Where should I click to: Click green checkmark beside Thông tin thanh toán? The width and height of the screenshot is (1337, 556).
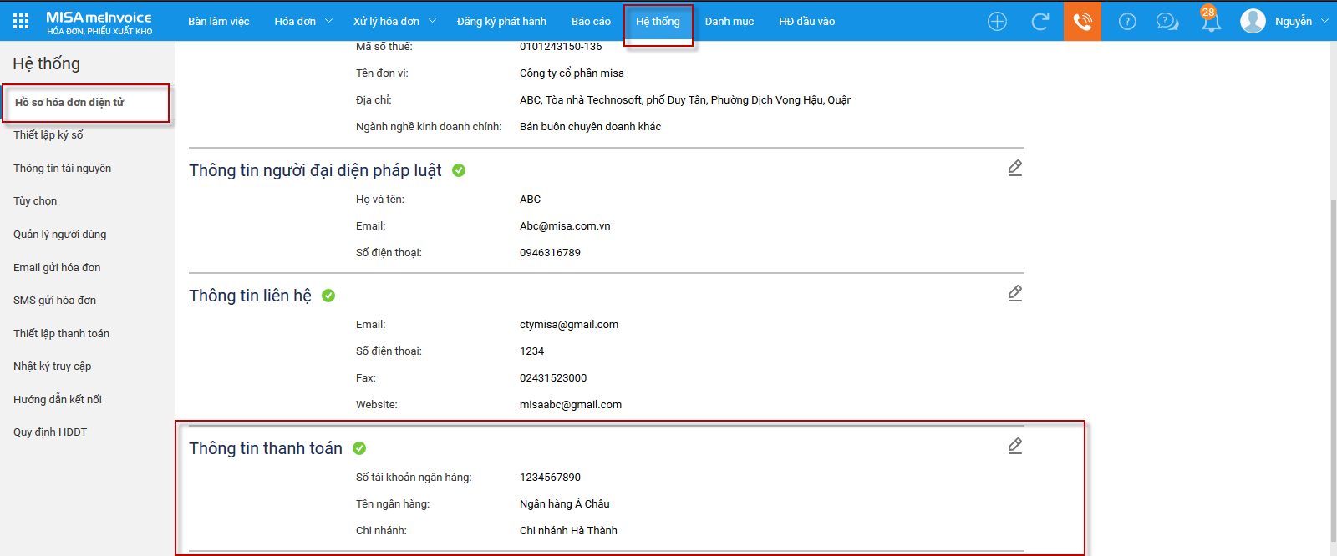tap(359, 448)
